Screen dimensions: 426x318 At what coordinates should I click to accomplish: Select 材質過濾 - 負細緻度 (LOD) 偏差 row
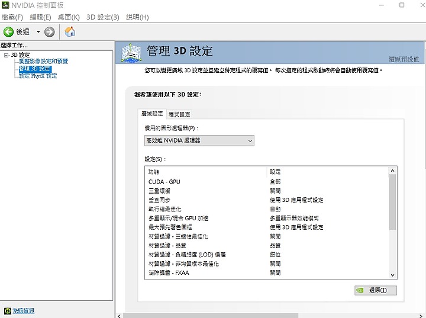click(x=267, y=255)
